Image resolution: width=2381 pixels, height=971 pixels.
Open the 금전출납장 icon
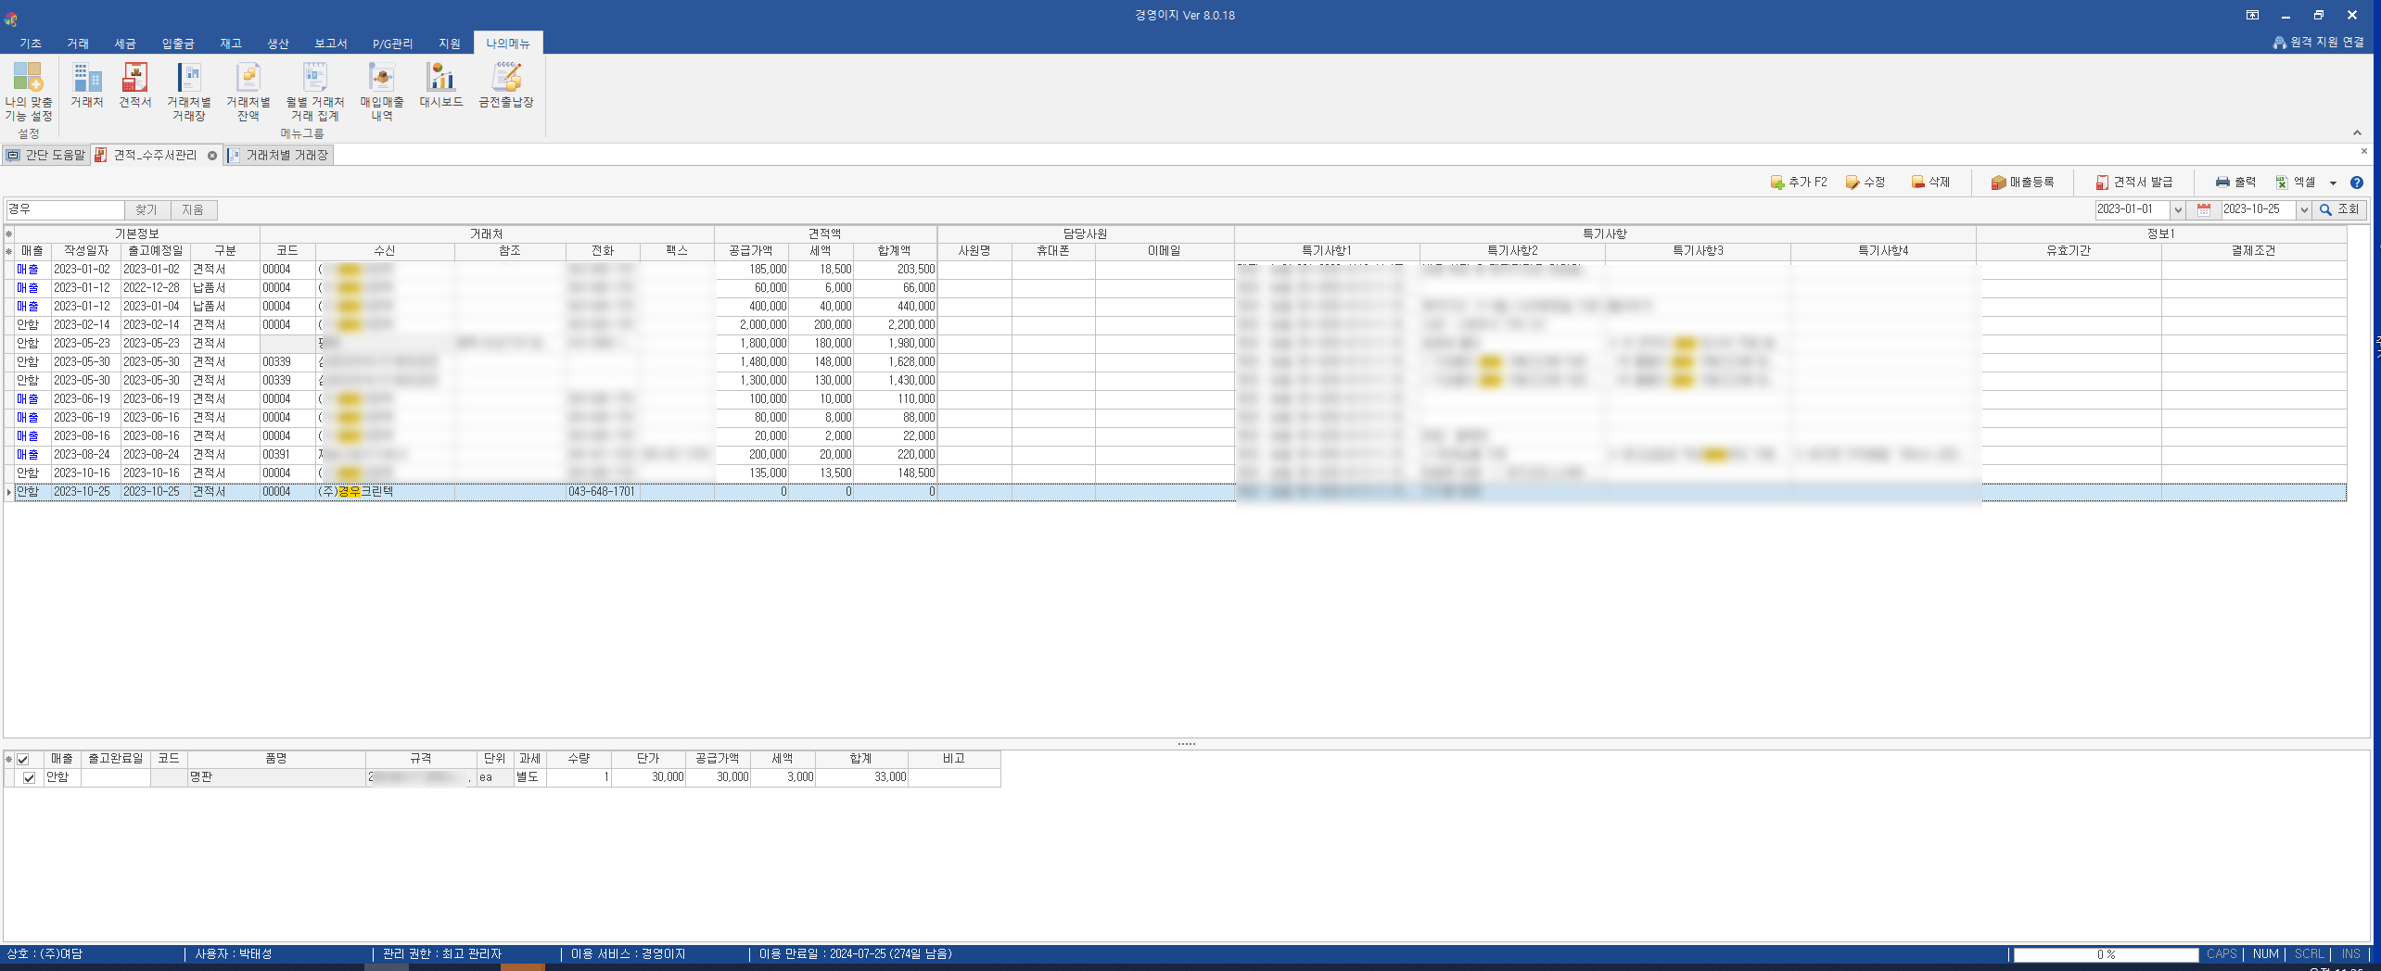tap(505, 85)
